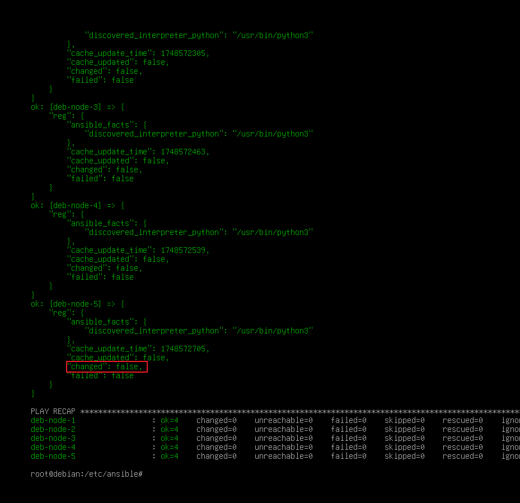Viewport: 520px width, 503px height.
Task: Select deb-node-2 in the play recap
Action: (x=53, y=429)
